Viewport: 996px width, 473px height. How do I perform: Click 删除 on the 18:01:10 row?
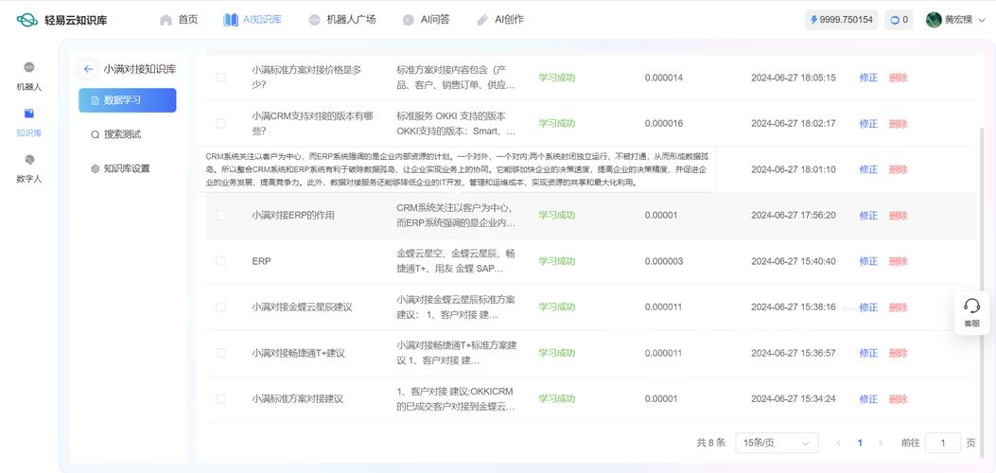pos(899,169)
